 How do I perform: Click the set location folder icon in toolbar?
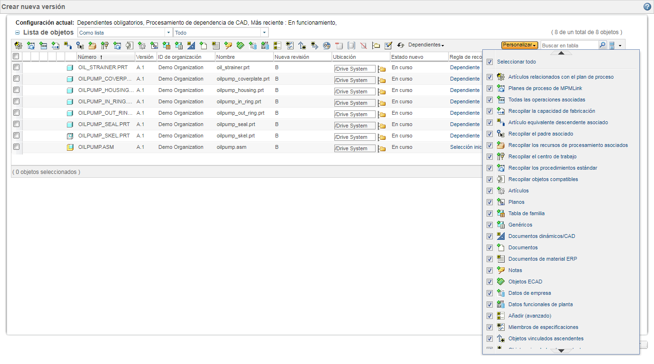point(376,45)
